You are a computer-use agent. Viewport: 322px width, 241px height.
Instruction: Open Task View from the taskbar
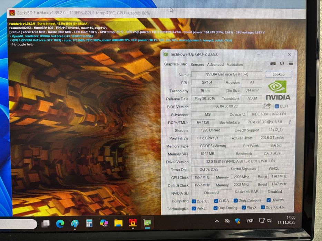coord(46,223)
